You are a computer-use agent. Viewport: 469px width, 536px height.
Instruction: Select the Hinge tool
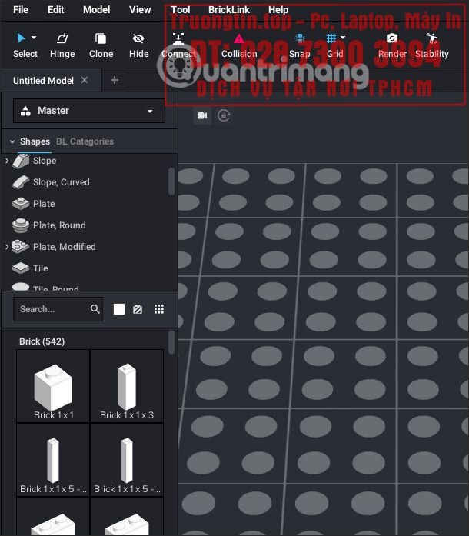point(62,45)
